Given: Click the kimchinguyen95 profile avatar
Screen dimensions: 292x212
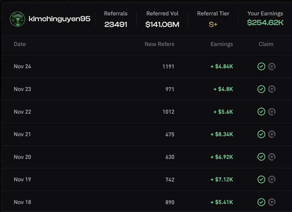Looking at the screenshot, I should 17,19.
